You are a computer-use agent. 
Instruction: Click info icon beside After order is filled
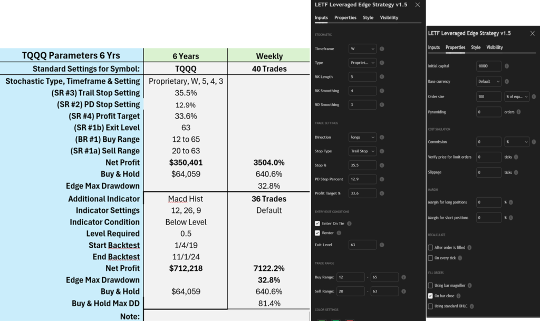pos(469,247)
